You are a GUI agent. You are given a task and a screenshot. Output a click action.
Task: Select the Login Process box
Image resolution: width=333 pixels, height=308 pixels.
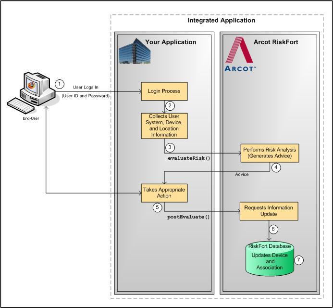[x=164, y=91]
